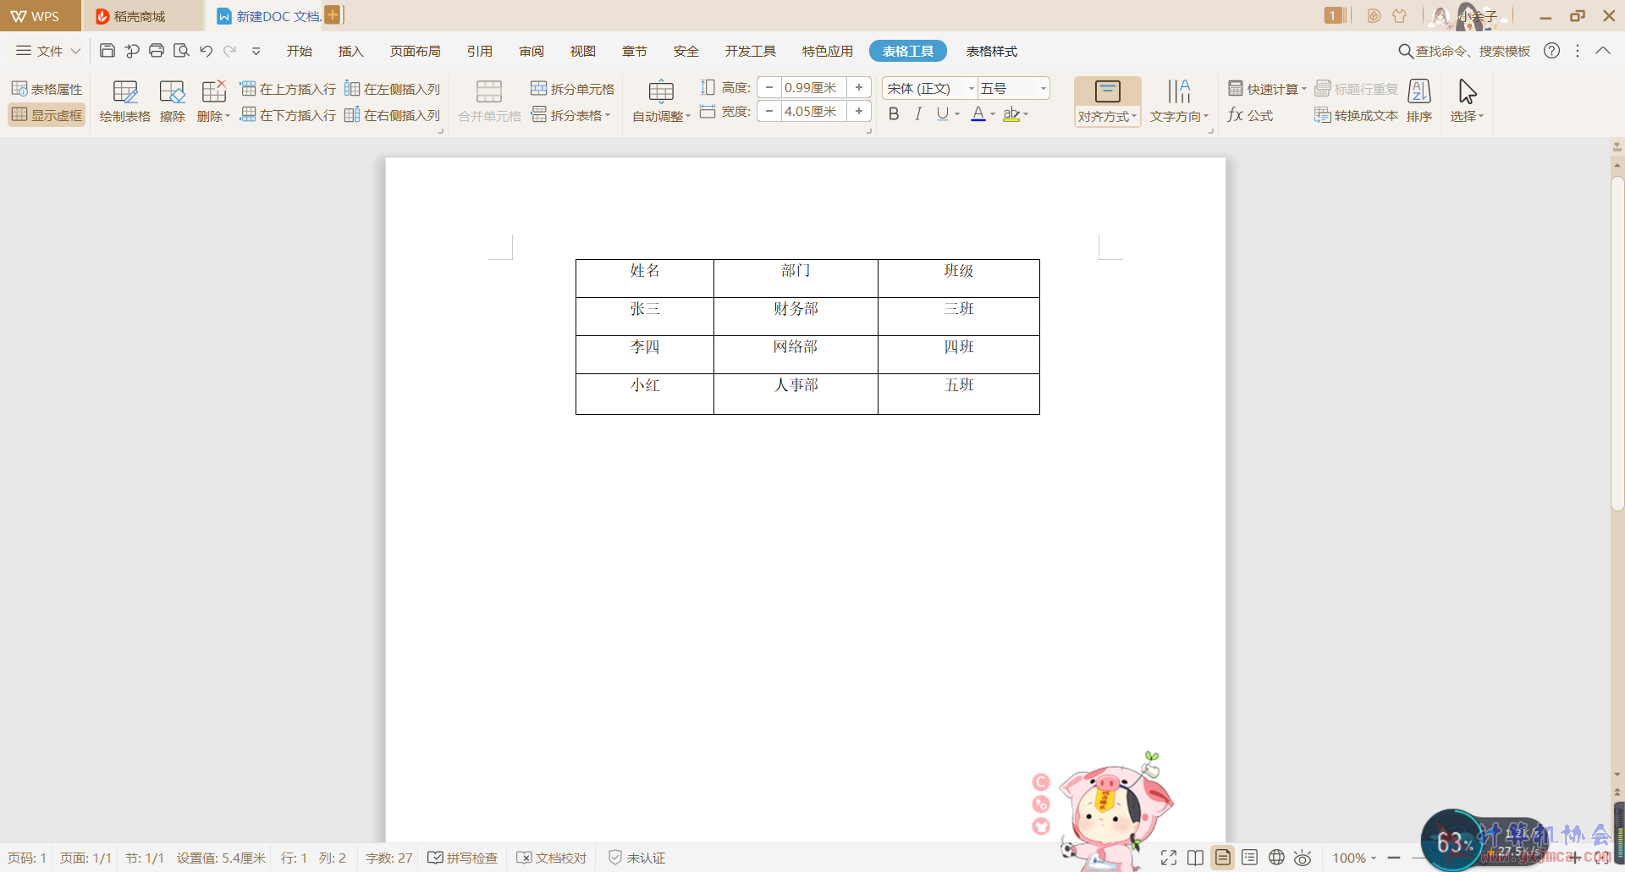Increase row height with plus button
This screenshot has height=872, width=1625.
click(859, 87)
